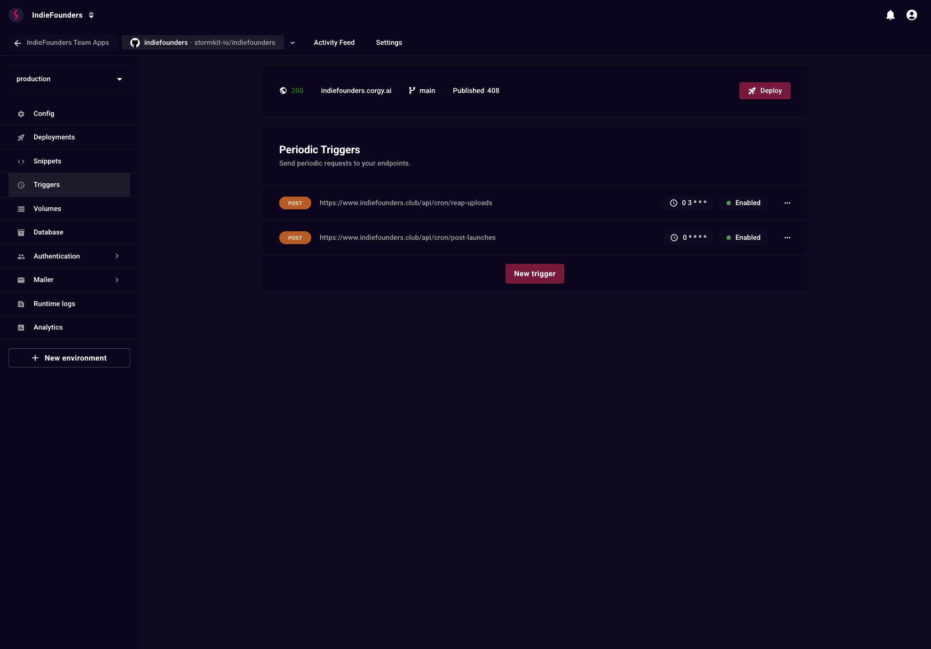Click the New environment button
Viewport: 931px width, 649px height.
click(x=69, y=358)
